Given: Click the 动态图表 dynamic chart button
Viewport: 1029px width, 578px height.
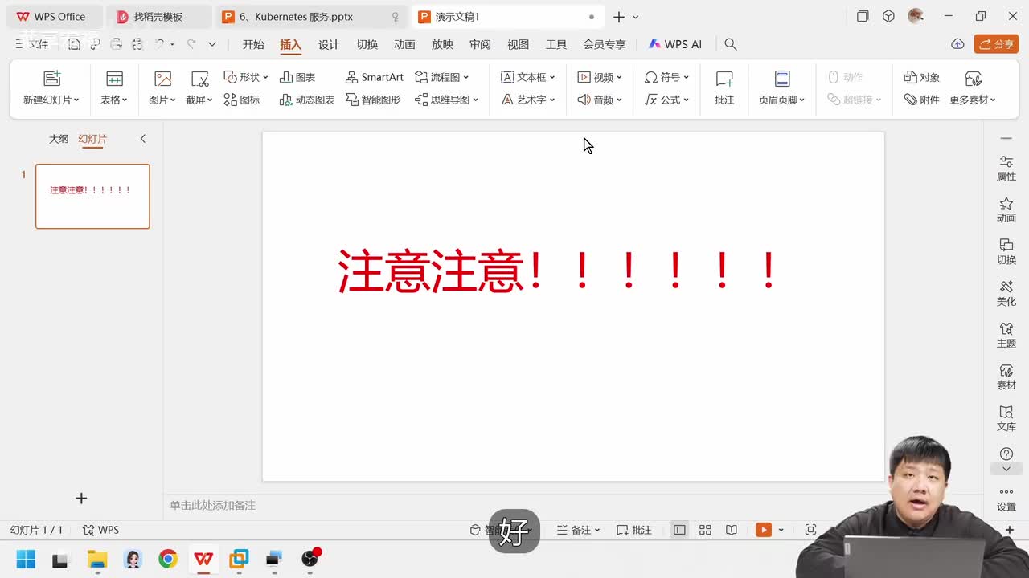Looking at the screenshot, I should [307, 100].
